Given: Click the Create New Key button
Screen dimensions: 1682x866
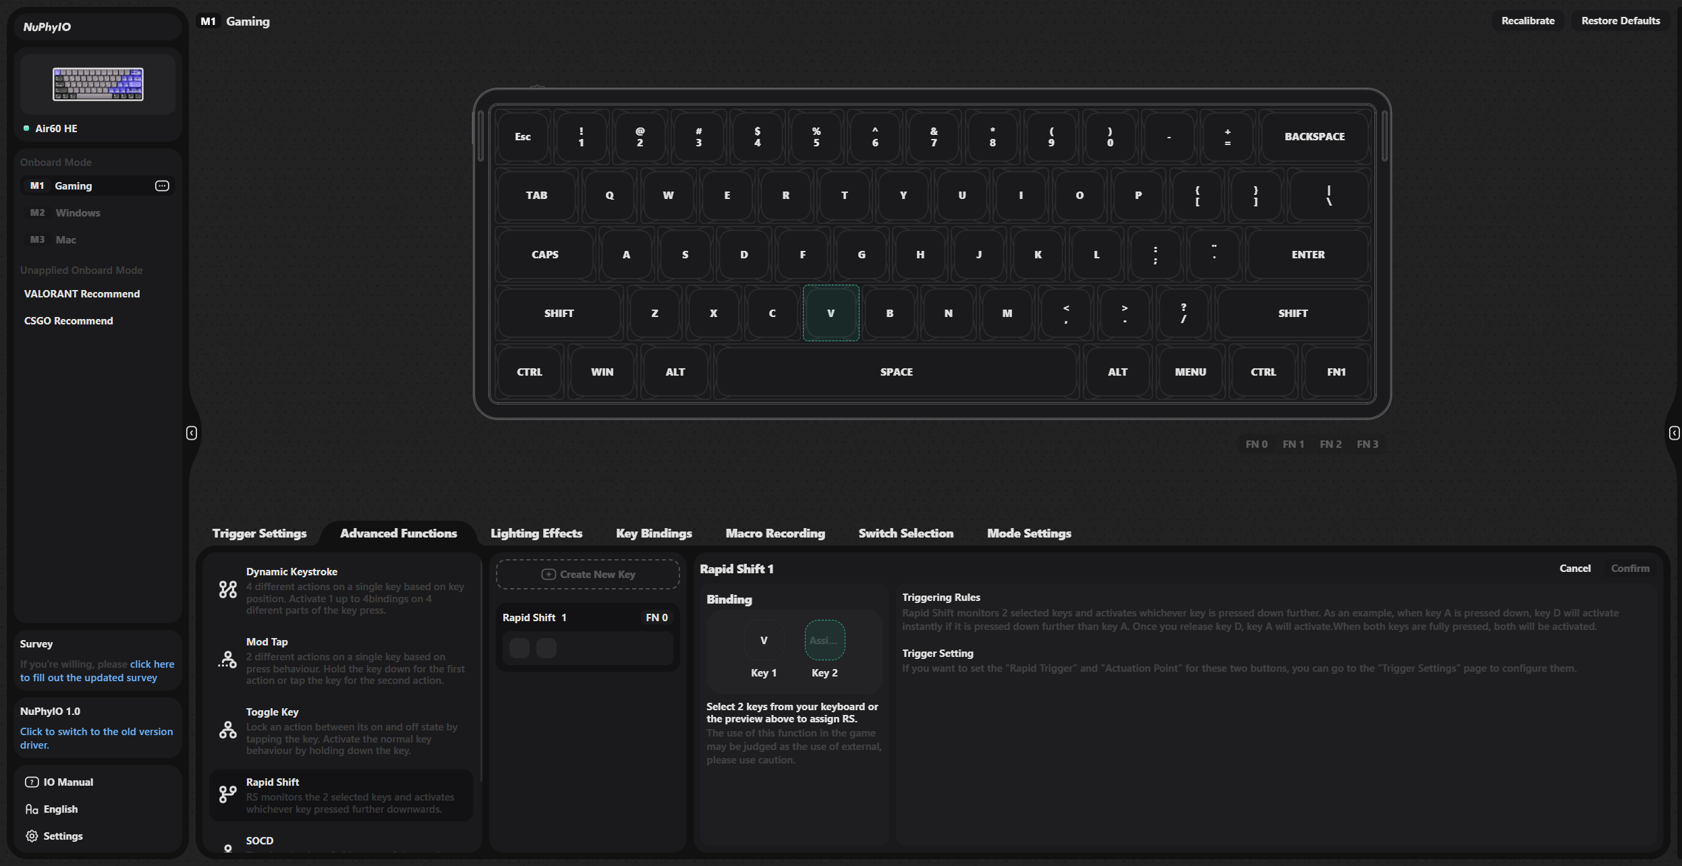Looking at the screenshot, I should (x=588, y=575).
